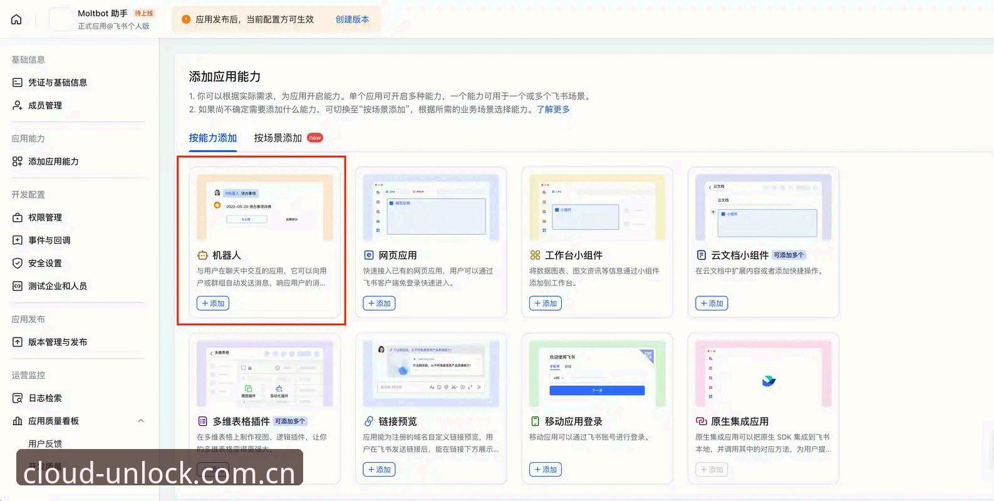Click 事件与回调 icon in sidebar
Image resolution: width=994 pixels, height=501 pixels.
[x=18, y=240]
